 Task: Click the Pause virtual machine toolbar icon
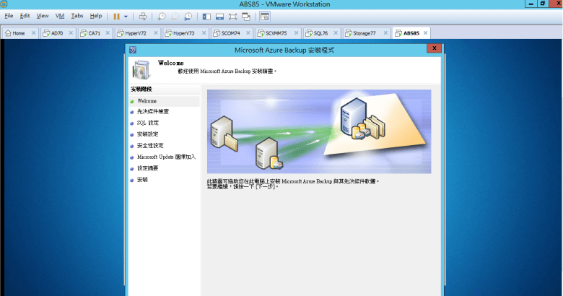116,16
